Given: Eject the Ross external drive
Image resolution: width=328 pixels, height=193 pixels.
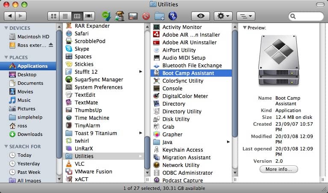Looking at the screenshot, I should tap(51, 45).
